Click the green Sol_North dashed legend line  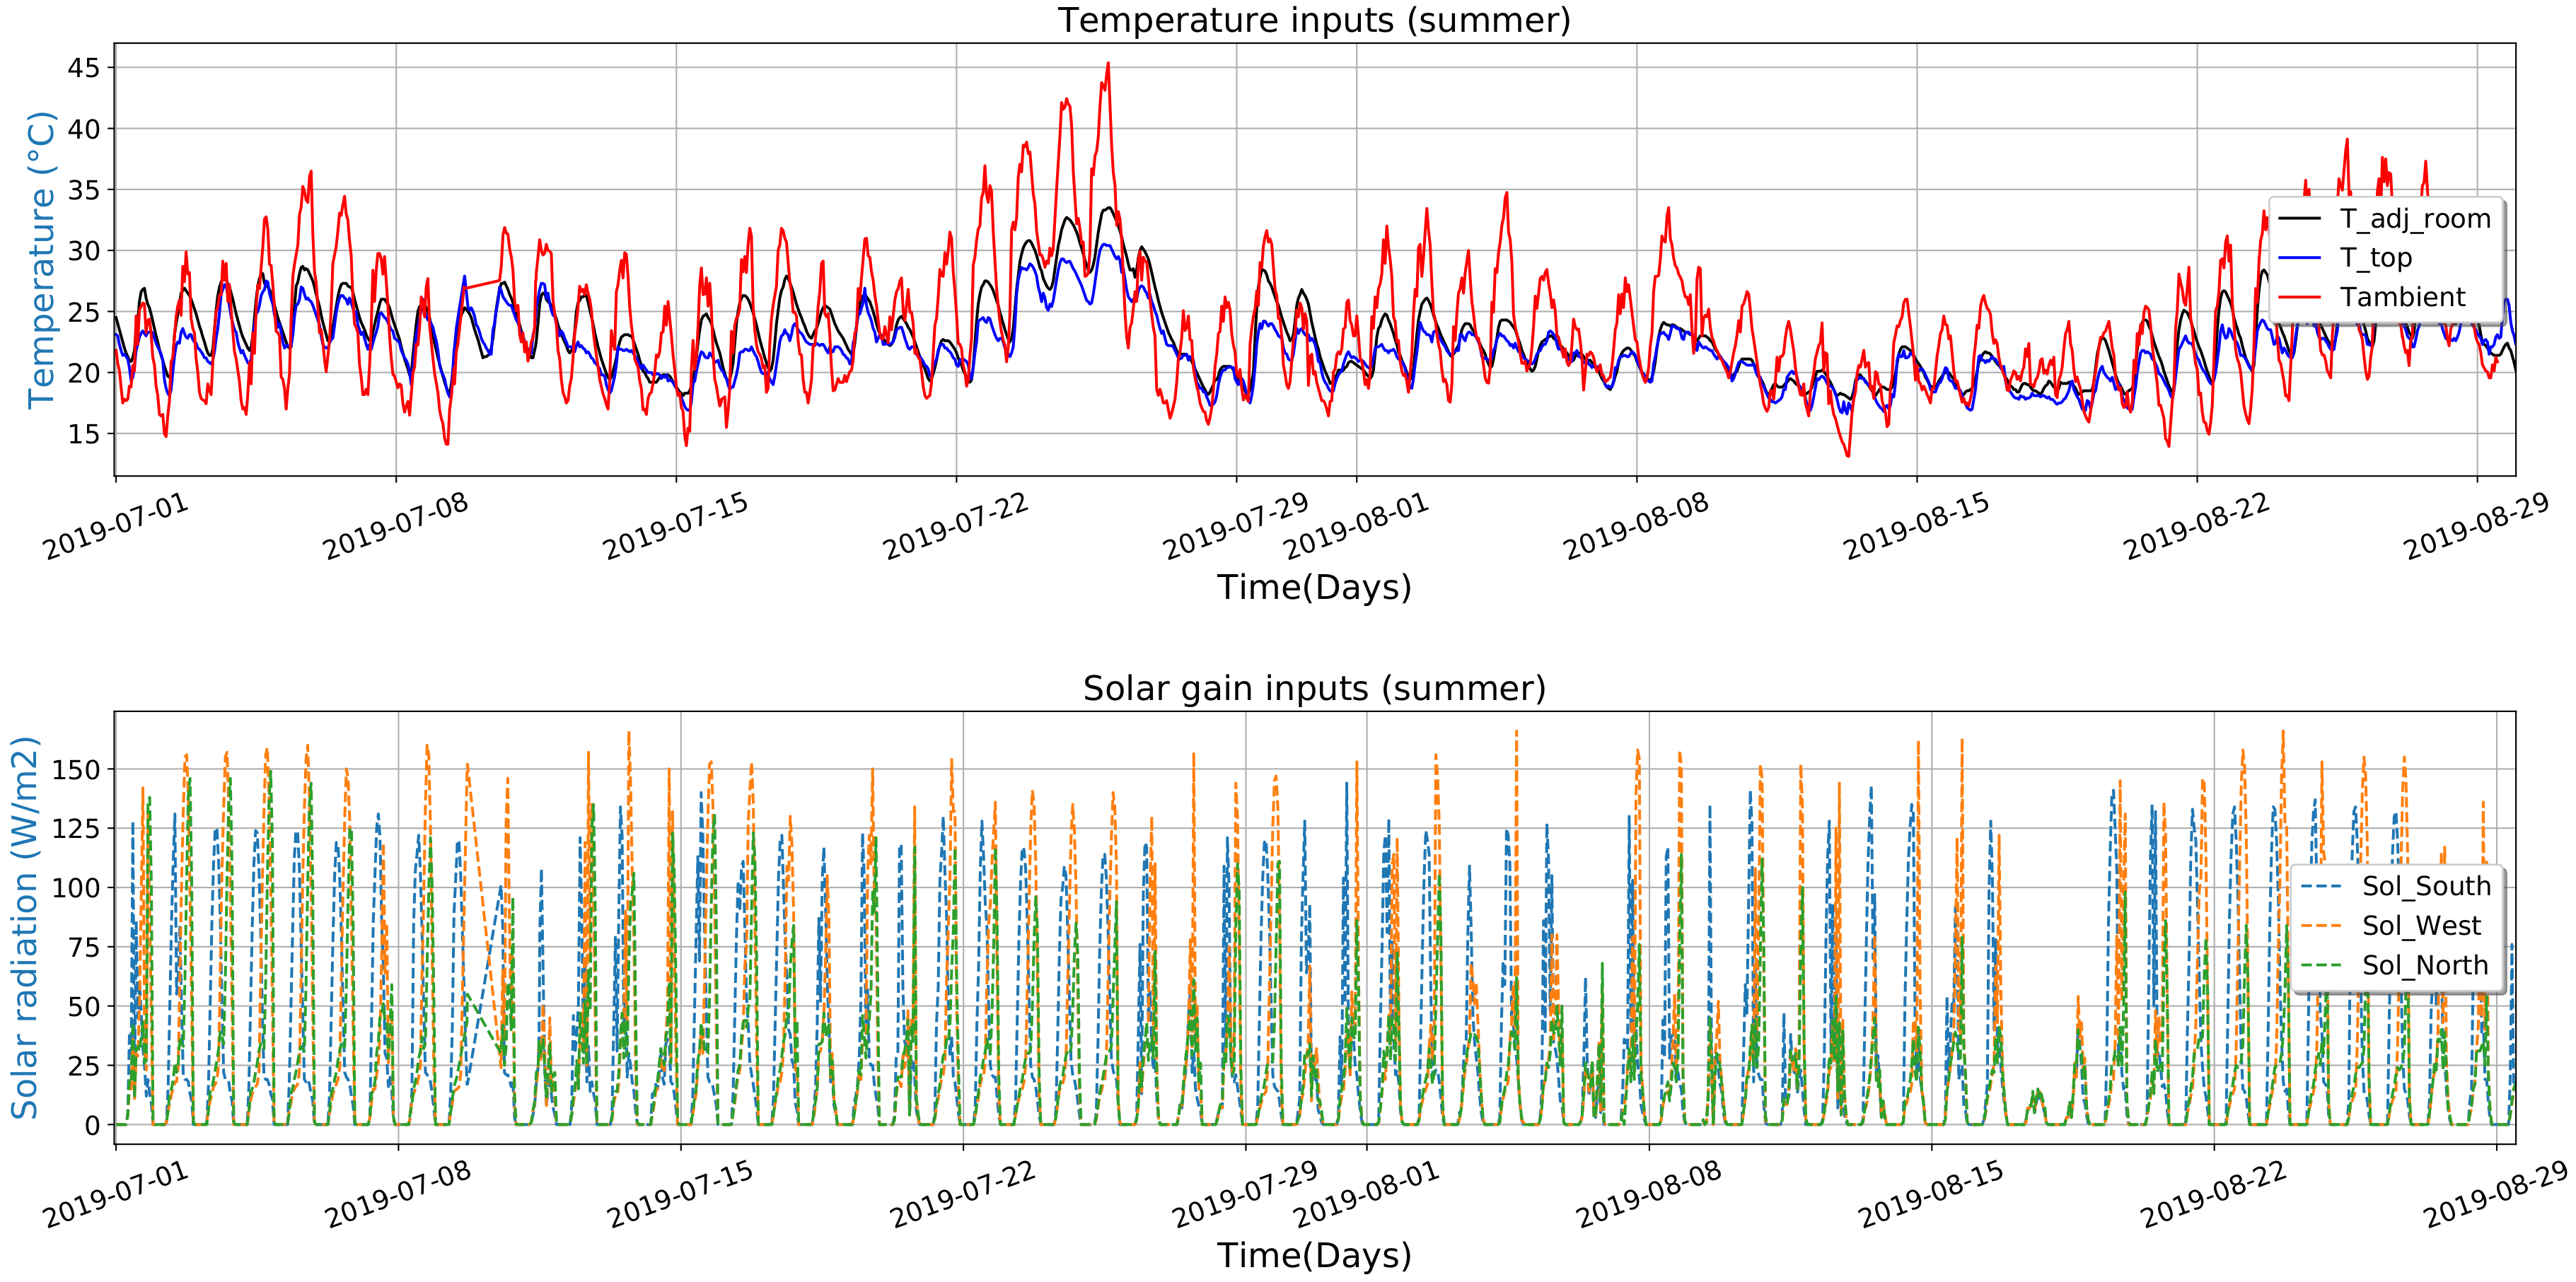[2321, 965]
